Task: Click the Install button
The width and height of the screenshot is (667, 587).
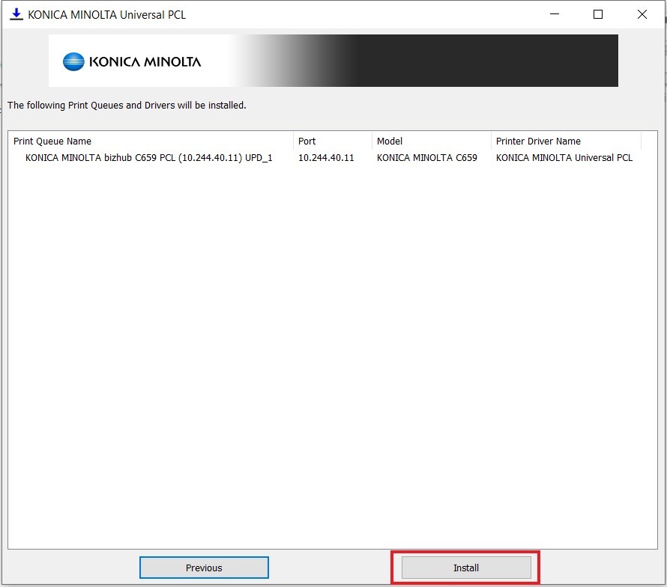Action: [x=465, y=568]
